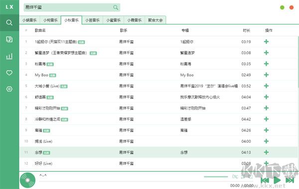This screenshot has width=299, height=189.
Task: Open settings via the hexagon sidebar icon
Action: click(9, 89)
